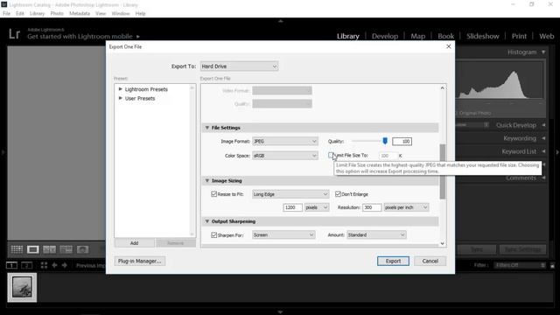Click the Export button
This screenshot has height=315, width=560.
393,261
